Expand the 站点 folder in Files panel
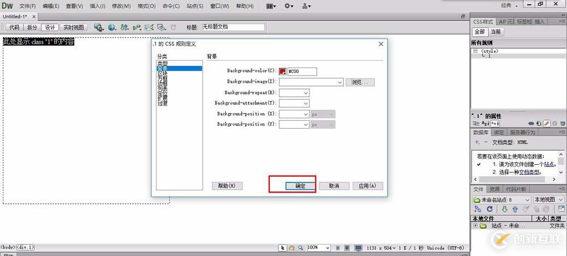Viewport: 567px width, 256px height. tap(475, 225)
